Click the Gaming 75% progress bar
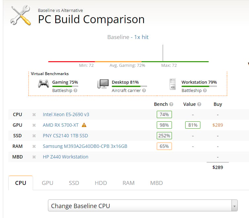 click(x=65, y=86)
